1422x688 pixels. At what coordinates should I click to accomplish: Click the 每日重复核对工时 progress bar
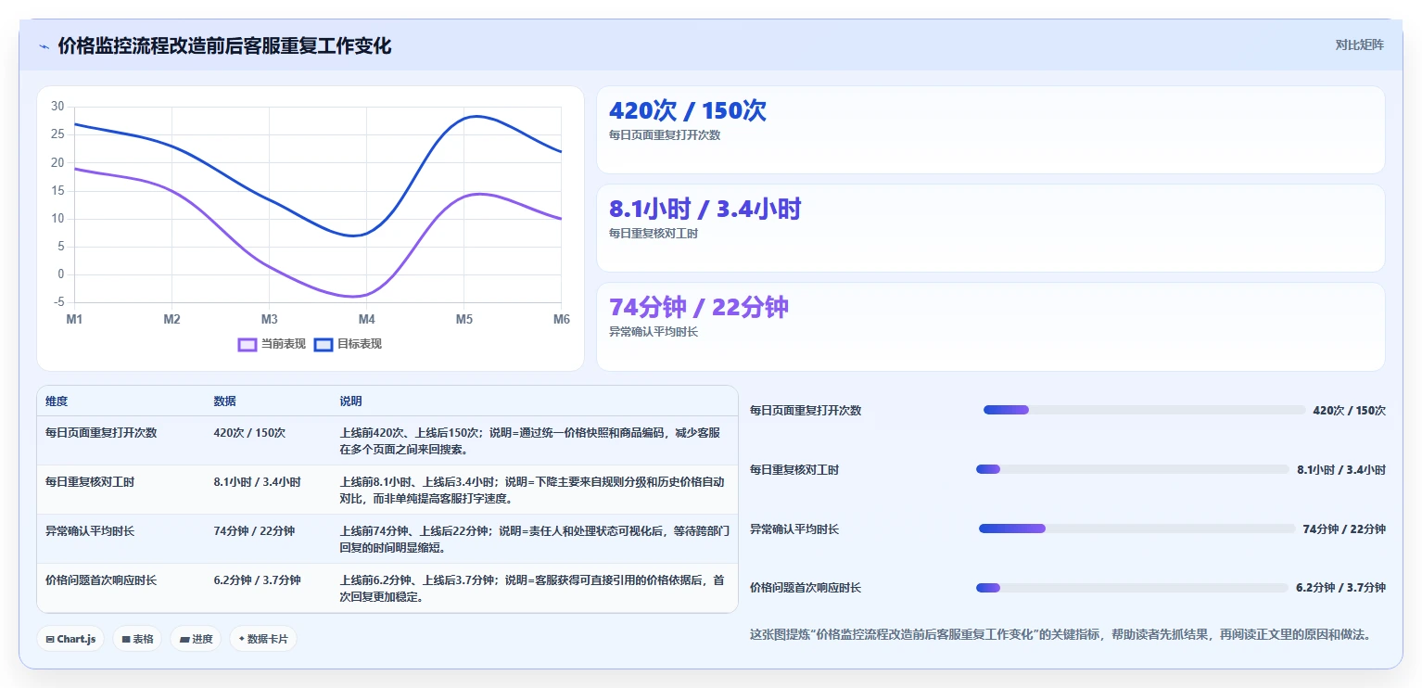click(1133, 469)
